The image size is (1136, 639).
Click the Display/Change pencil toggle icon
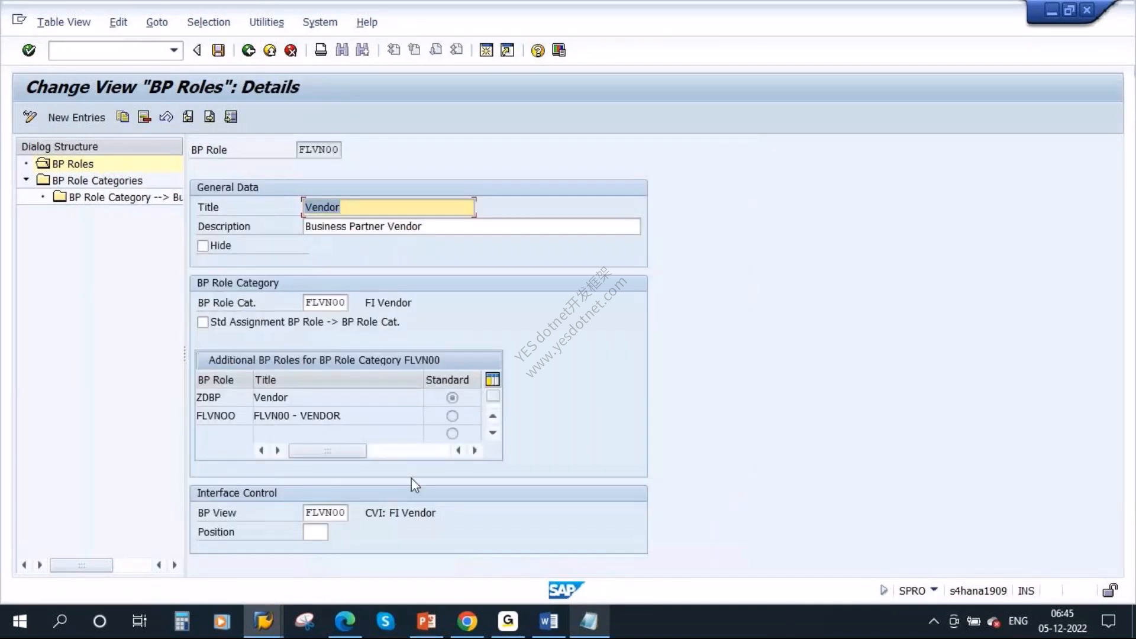pyautogui.click(x=30, y=117)
